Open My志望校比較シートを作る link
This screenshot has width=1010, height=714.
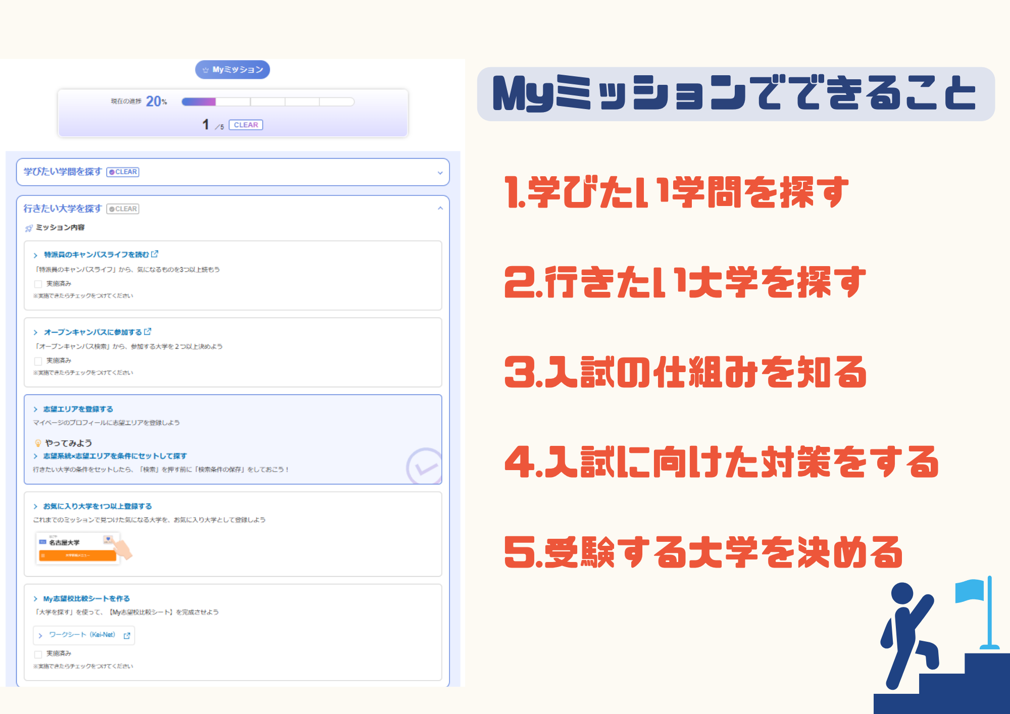click(x=86, y=598)
